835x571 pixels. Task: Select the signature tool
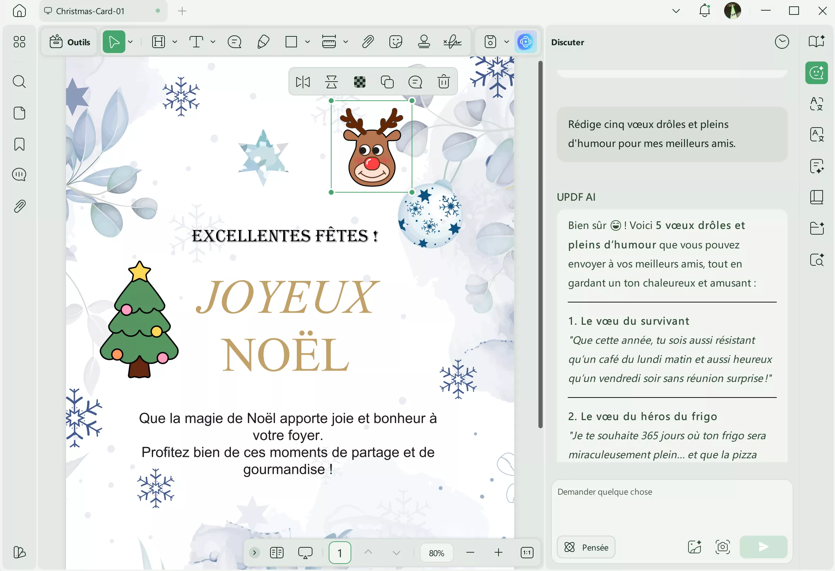pyautogui.click(x=452, y=42)
